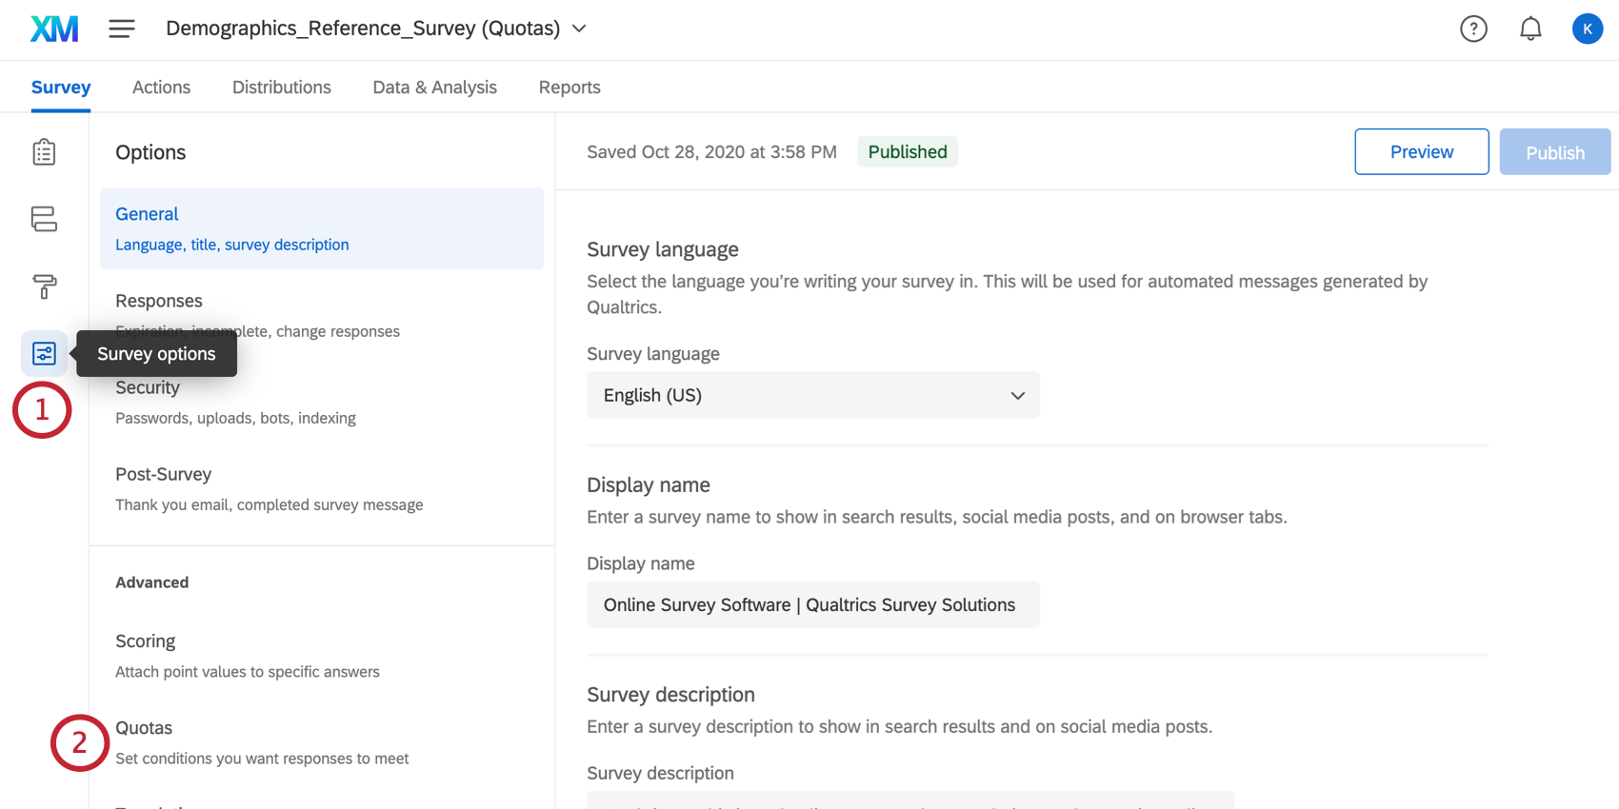Switch to the Actions tab

(161, 88)
